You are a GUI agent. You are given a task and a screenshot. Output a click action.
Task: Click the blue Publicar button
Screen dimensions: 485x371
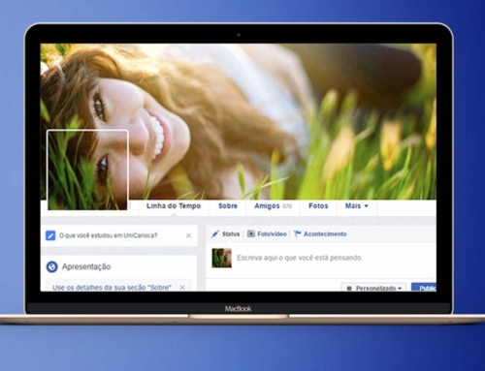424,288
